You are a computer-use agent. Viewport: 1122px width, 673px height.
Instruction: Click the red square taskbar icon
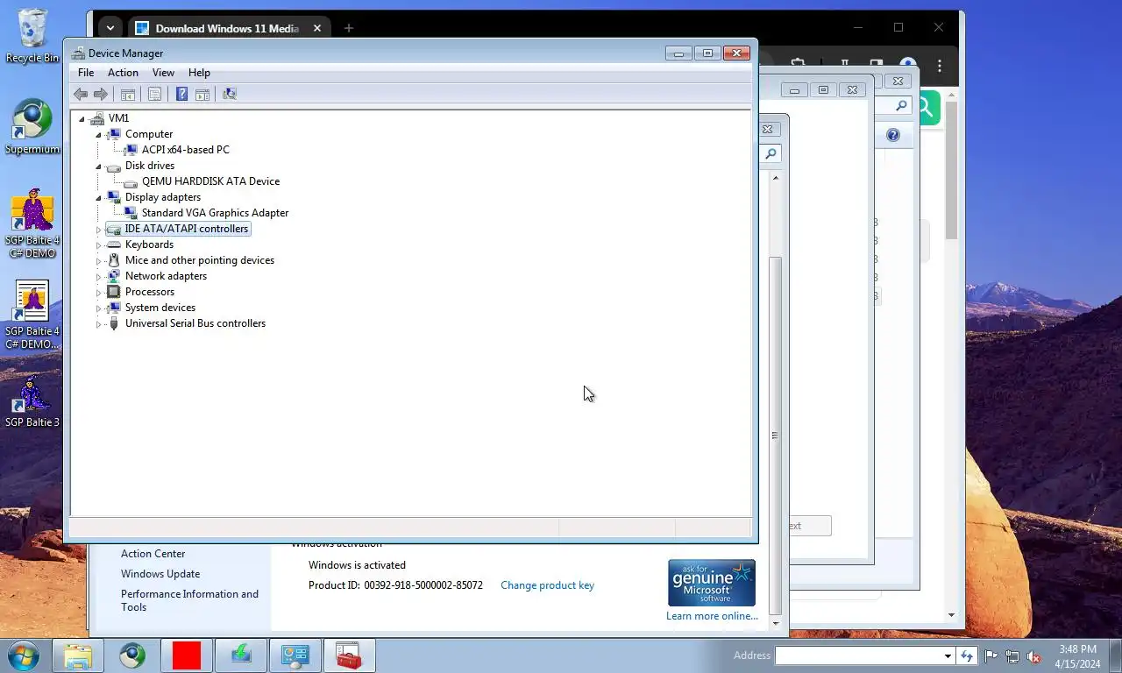coord(187,655)
